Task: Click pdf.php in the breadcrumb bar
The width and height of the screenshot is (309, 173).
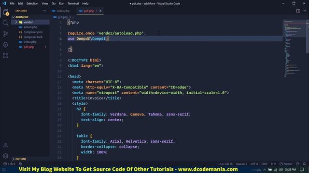Action: click(x=63, y=17)
